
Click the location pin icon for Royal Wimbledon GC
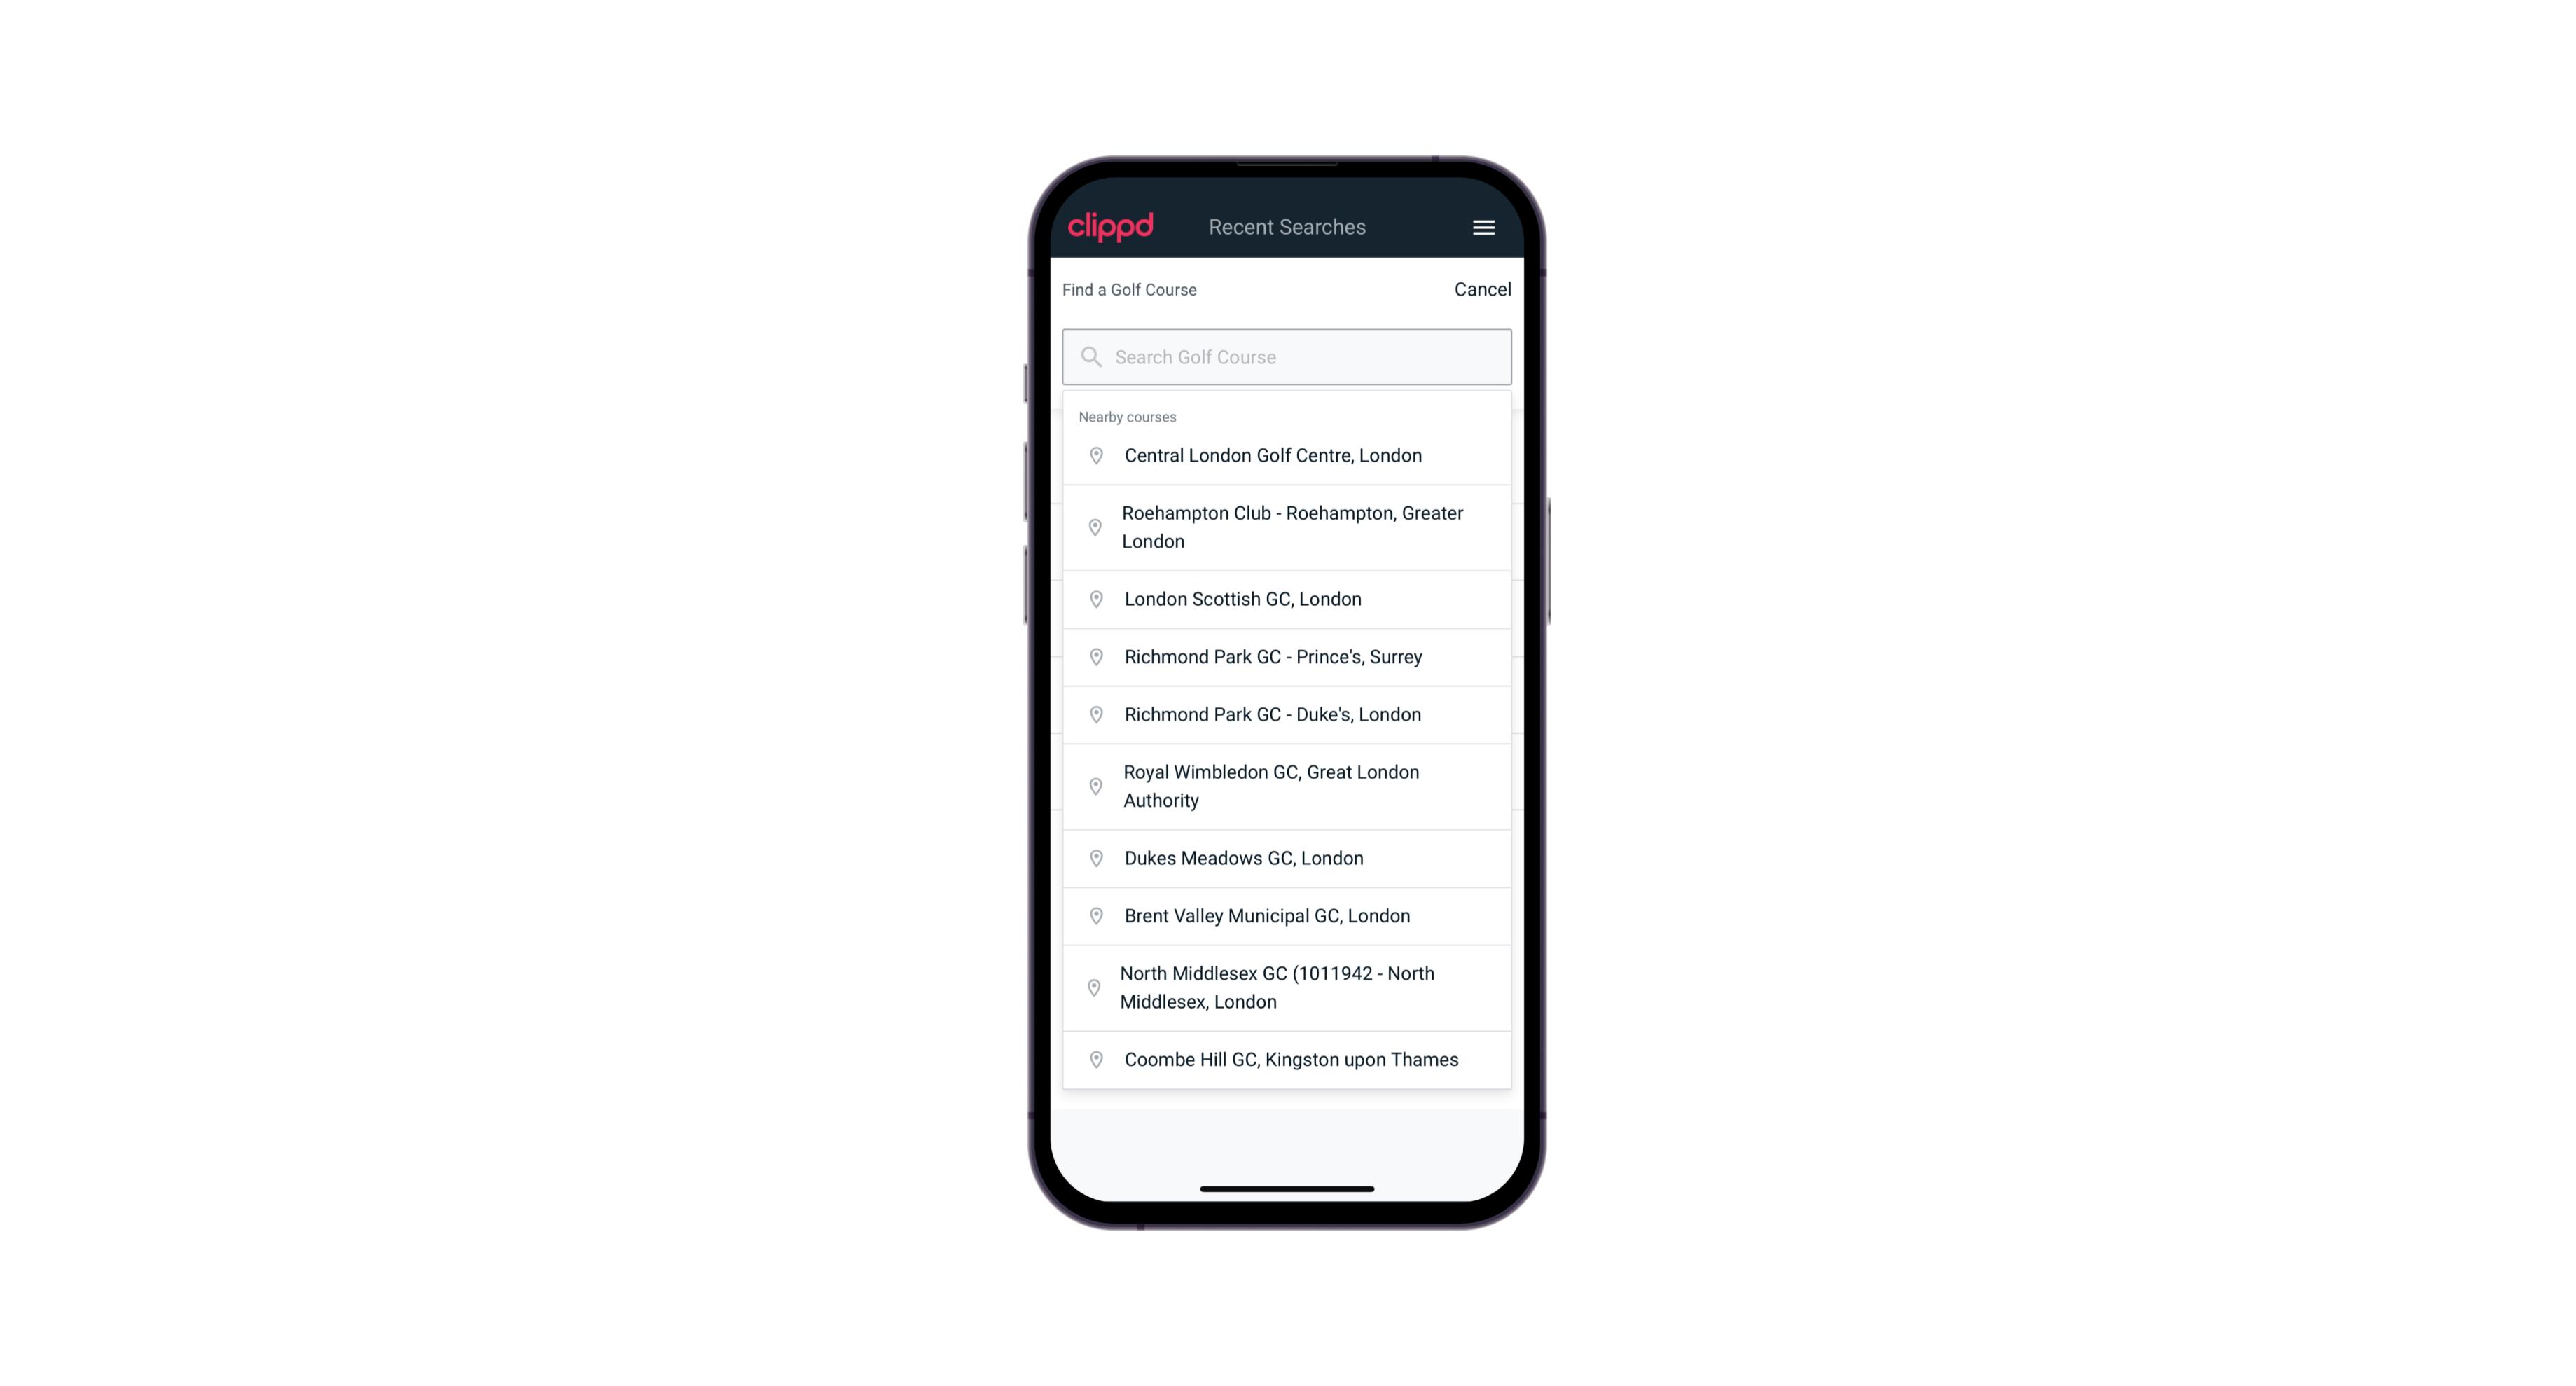tap(1095, 785)
